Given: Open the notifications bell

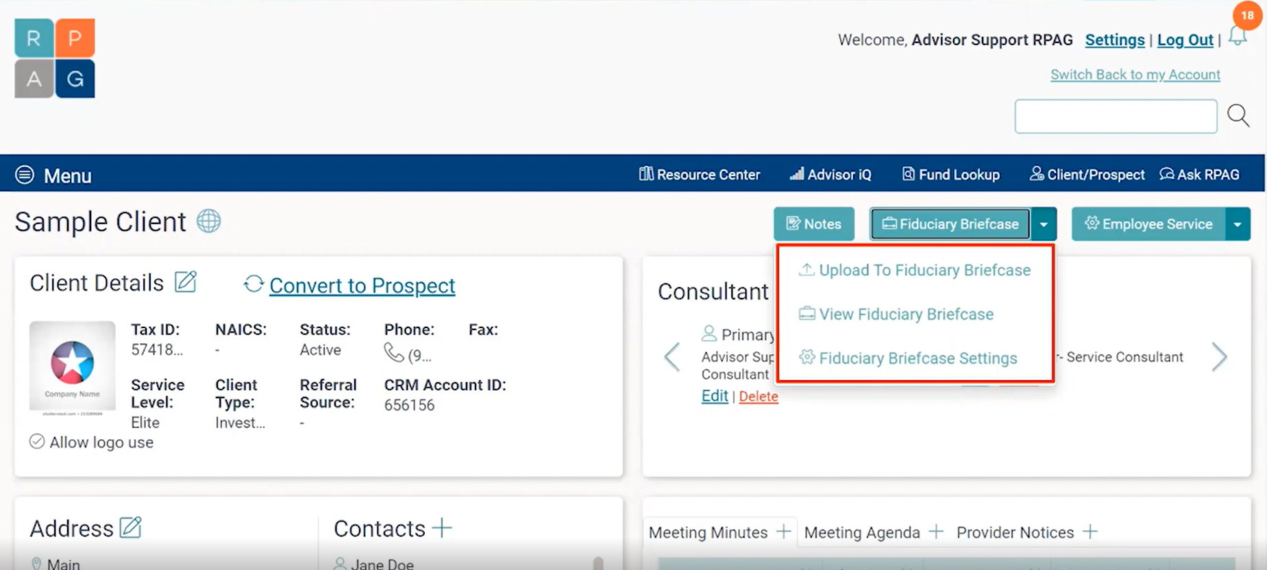Looking at the screenshot, I should pos(1238,36).
